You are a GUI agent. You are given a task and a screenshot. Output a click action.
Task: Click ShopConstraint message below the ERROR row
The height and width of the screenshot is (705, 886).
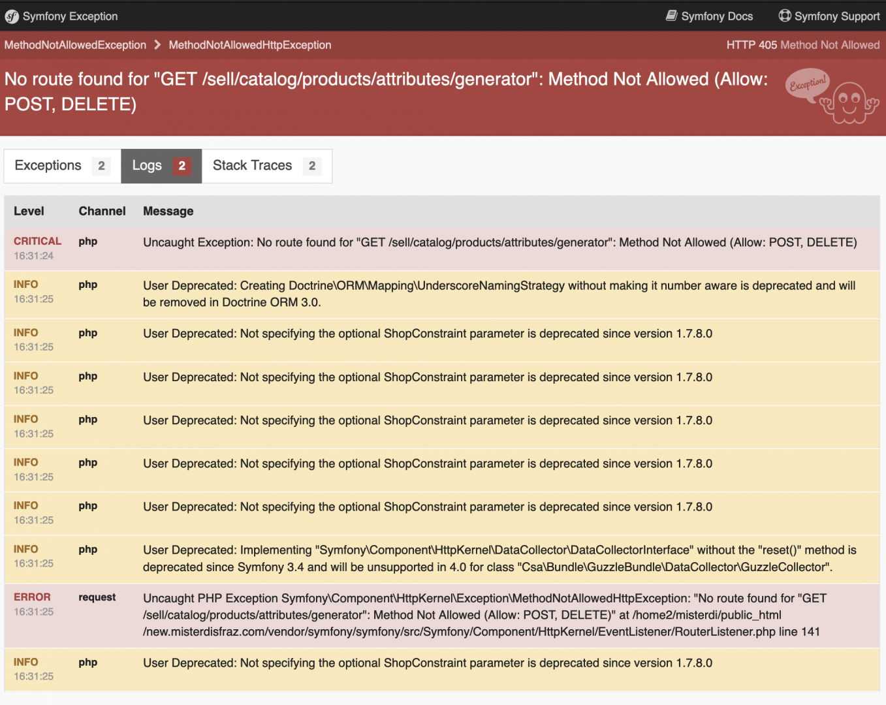428,663
